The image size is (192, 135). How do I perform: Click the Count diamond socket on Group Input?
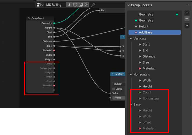tap(54, 64)
